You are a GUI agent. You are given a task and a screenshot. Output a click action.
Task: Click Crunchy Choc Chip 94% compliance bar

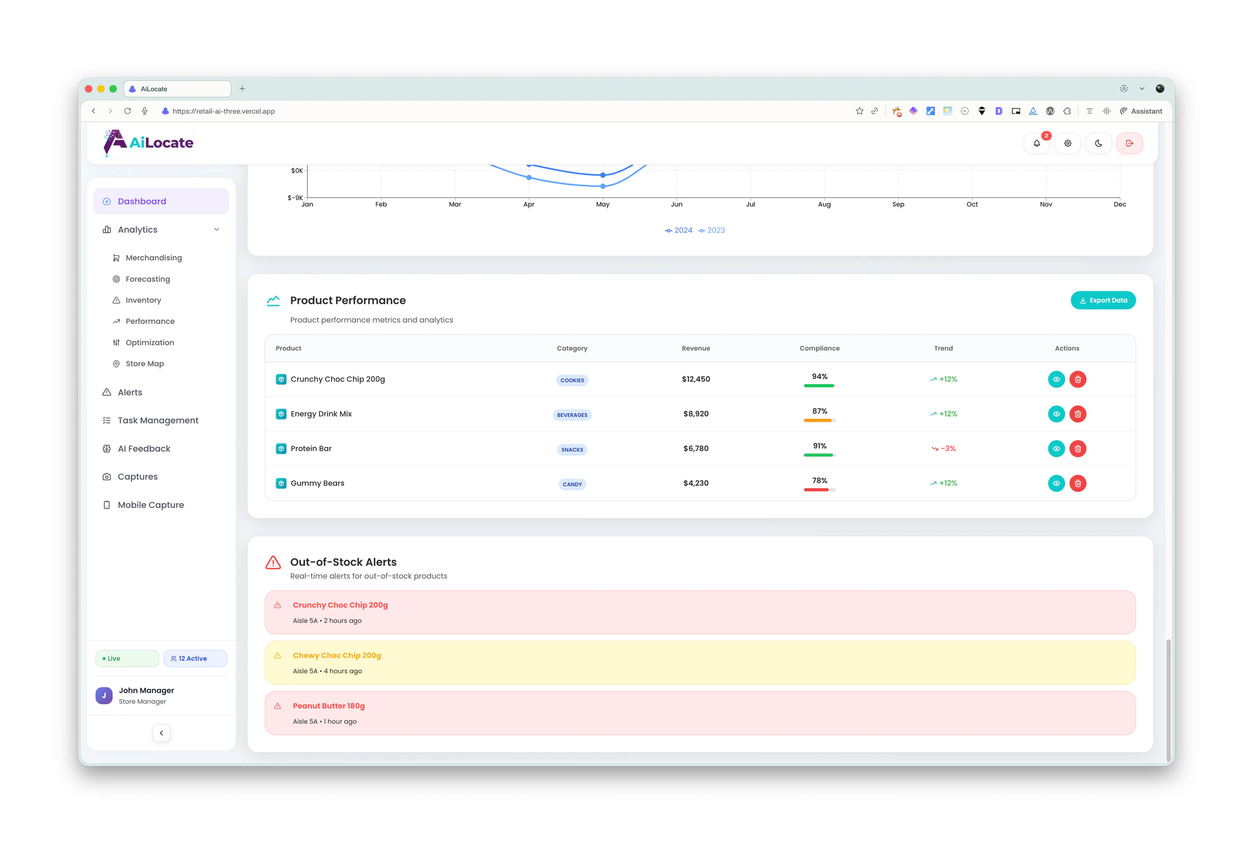pyautogui.click(x=819, y=386)
